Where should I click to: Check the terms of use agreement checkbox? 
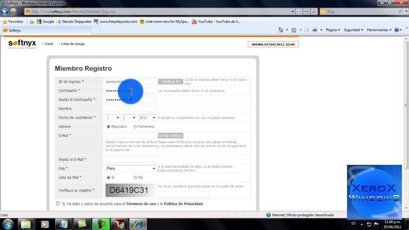coord(58,204)
